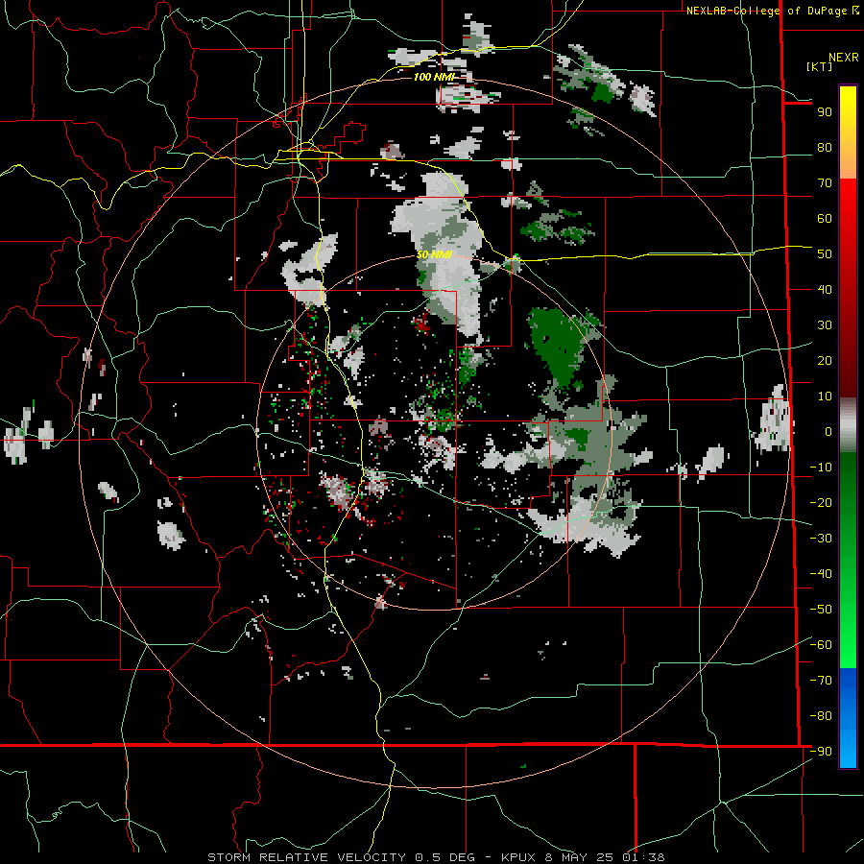Click the -60 value on velocity scale
Image resolution: width=864 pixels, height=864 pixels.
(821, 645)
